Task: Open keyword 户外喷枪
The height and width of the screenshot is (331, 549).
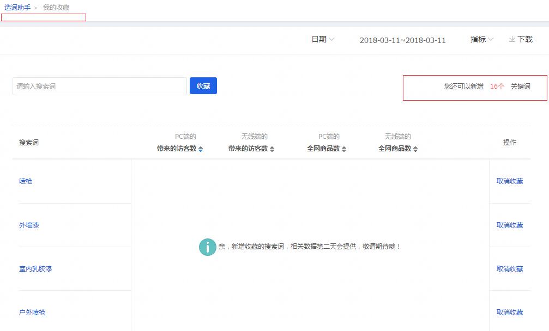Action: [x=32, y=312]
